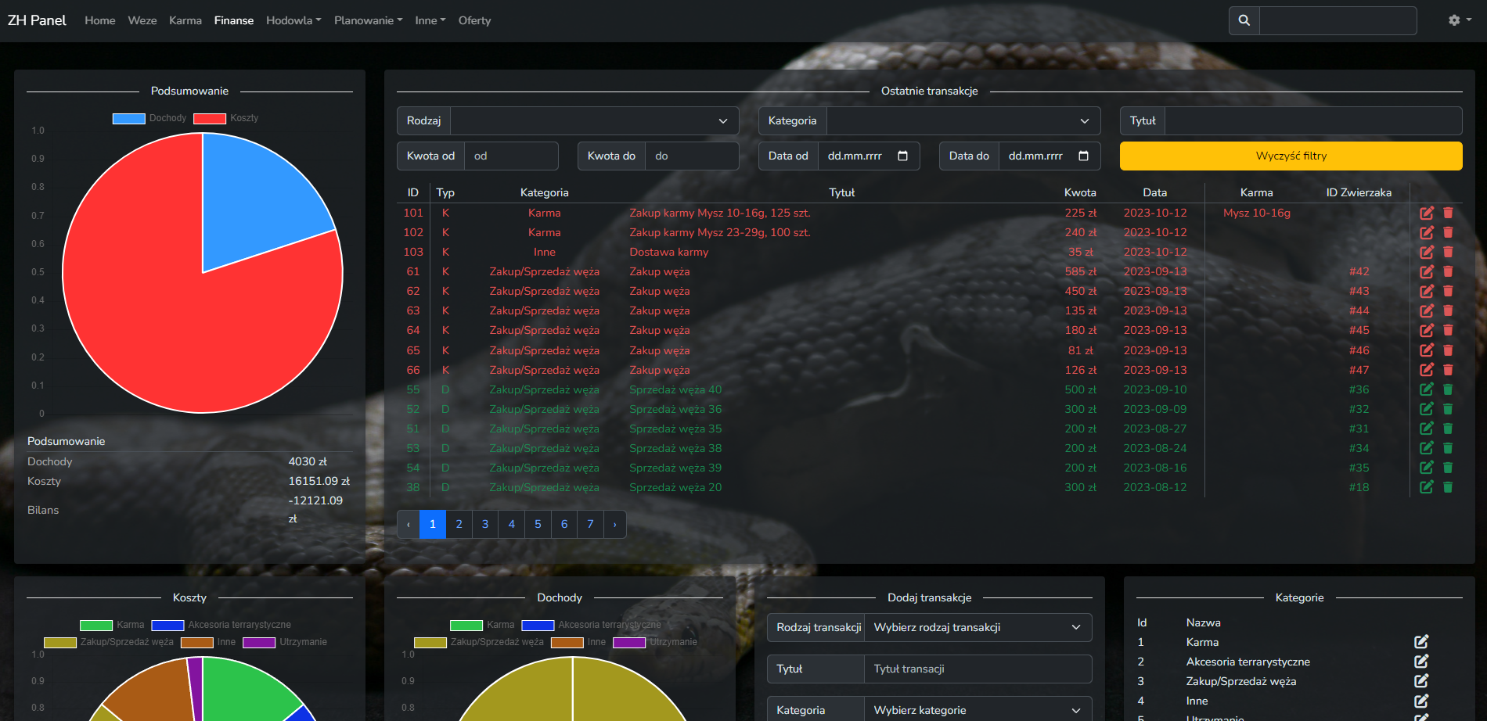
Task: Select page 5 in pagination
Action: coord(538,524)
